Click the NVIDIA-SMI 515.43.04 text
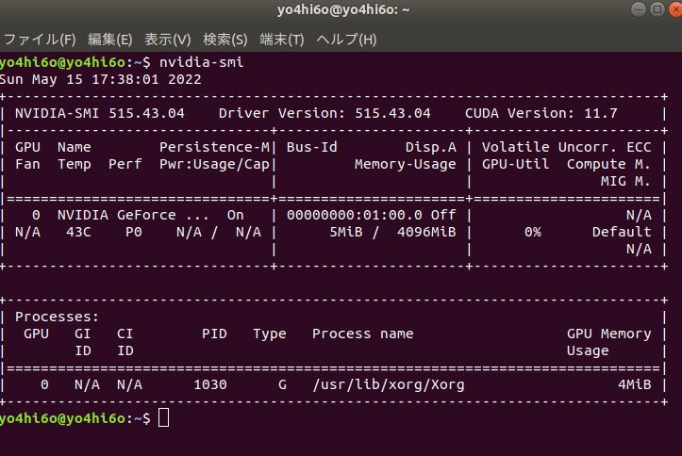Viewport: 682px width, 456px height. click(x=100, y=113)
